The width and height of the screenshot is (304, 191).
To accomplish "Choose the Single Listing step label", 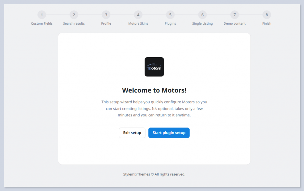I will (x=202, y=23).
